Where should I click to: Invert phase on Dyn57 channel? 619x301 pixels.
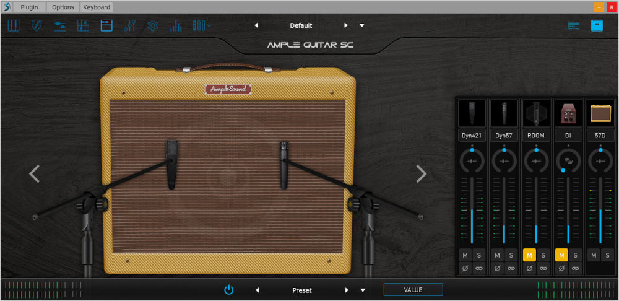tap(498, 268)
